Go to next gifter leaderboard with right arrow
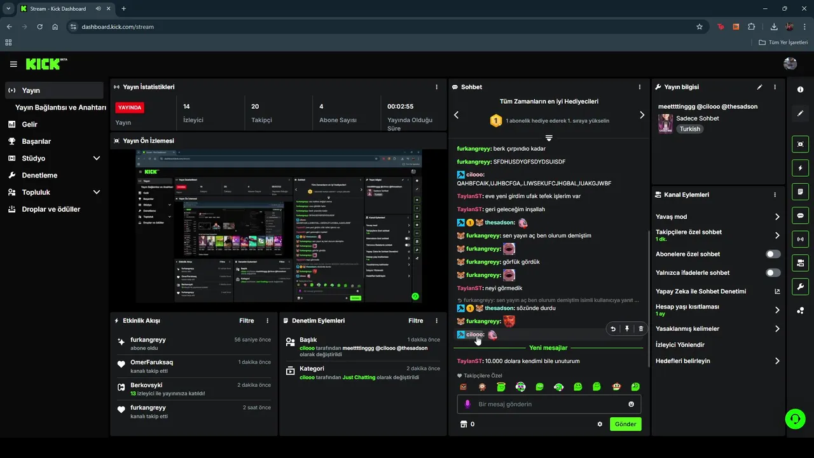814x458 pixels. pos(642,115)
